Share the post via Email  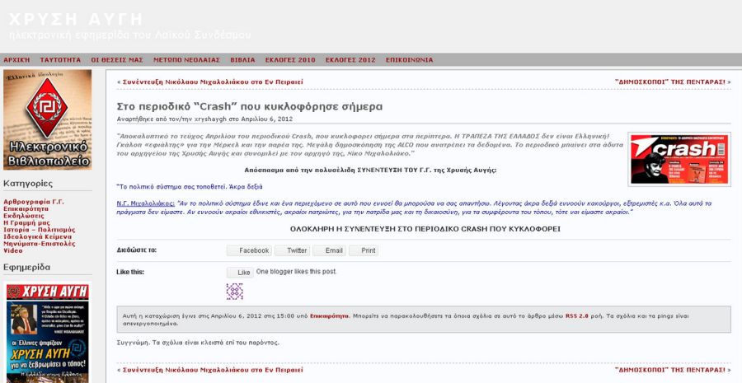(x=329, y=250)
